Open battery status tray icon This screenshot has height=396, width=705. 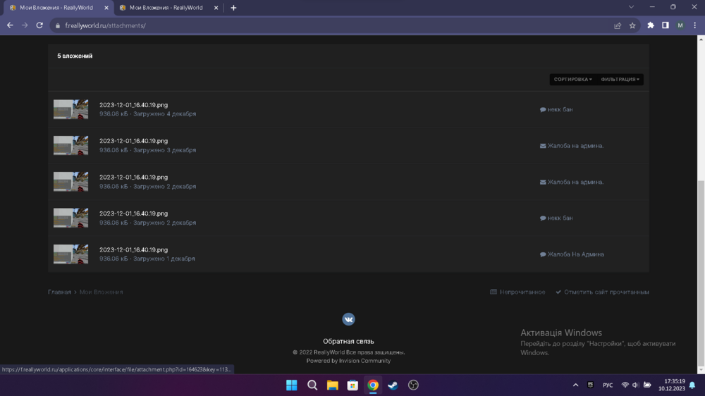click(647, 385)
